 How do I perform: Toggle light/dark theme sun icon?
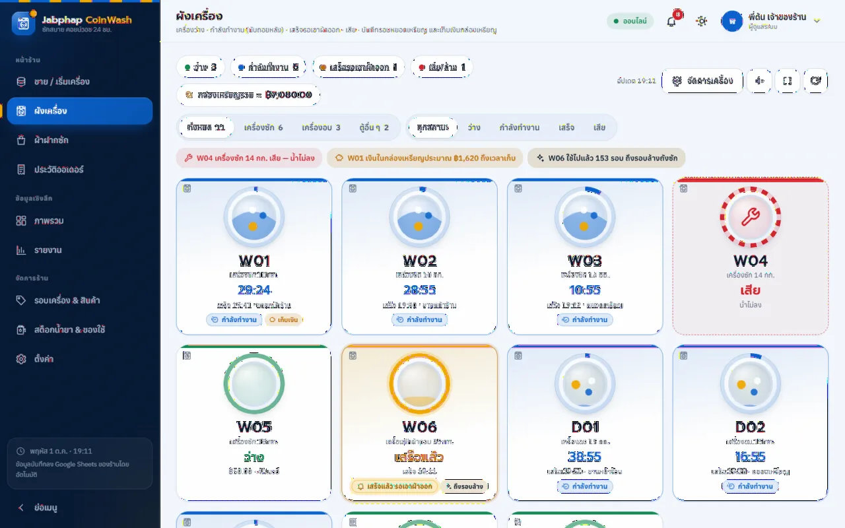tap(701, 21)
